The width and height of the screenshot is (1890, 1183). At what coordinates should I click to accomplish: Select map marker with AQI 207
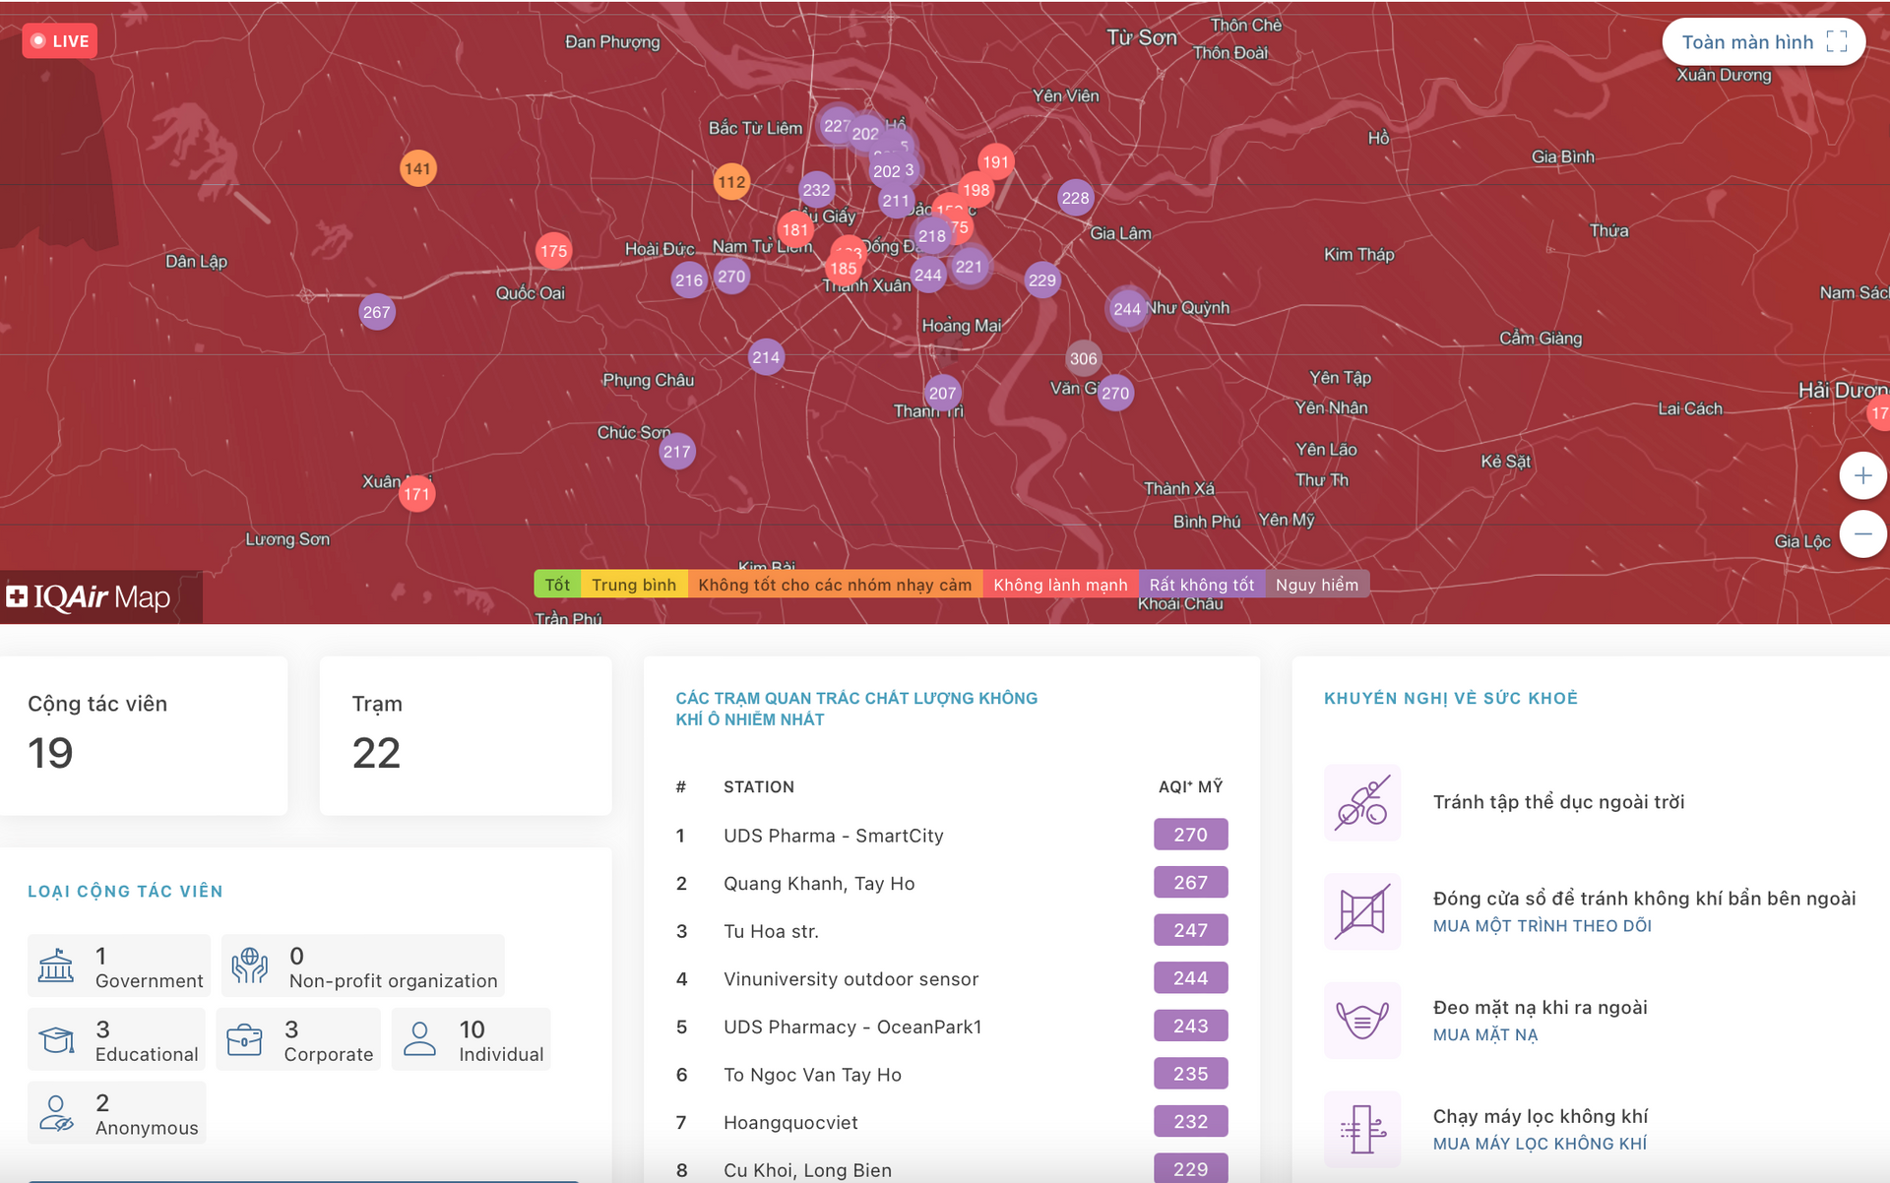point(942,393)
